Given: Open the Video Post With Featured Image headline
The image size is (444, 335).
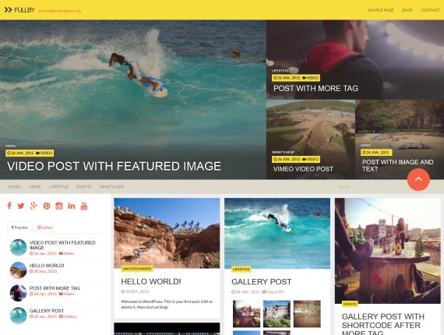Looking at the screenshot, I should pos(114,166).
